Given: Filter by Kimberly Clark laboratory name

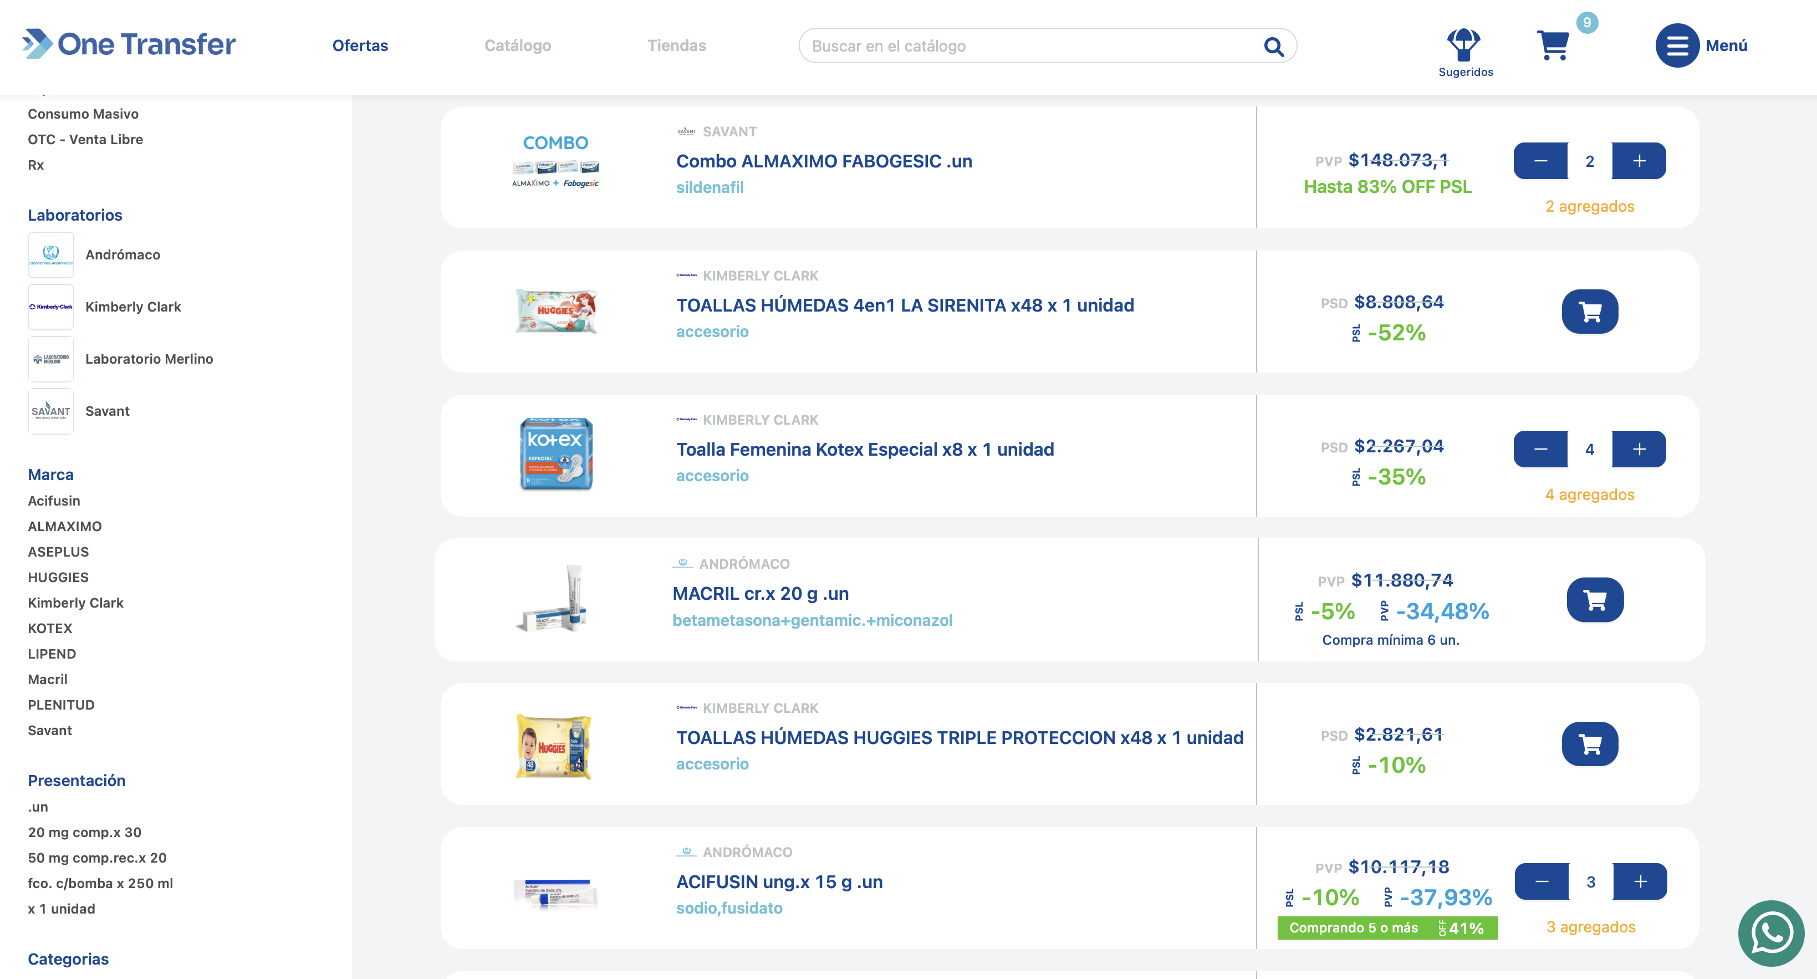Looking at the screenshot, I should click(134, 307).
